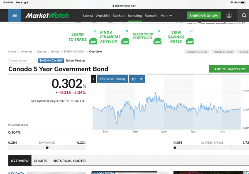Open the hamburger navigation menu
The height and width of the screenshot is (174, 249).
coord(15,16)
